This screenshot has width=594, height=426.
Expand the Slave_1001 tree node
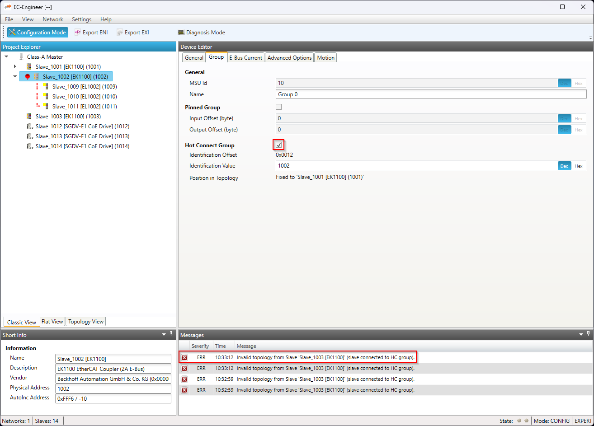tap(15, 67)
